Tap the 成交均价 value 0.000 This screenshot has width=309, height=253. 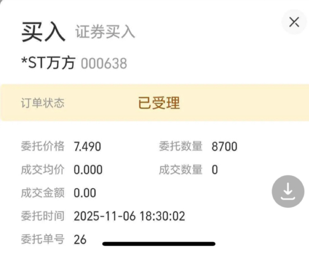coord(88,170)
